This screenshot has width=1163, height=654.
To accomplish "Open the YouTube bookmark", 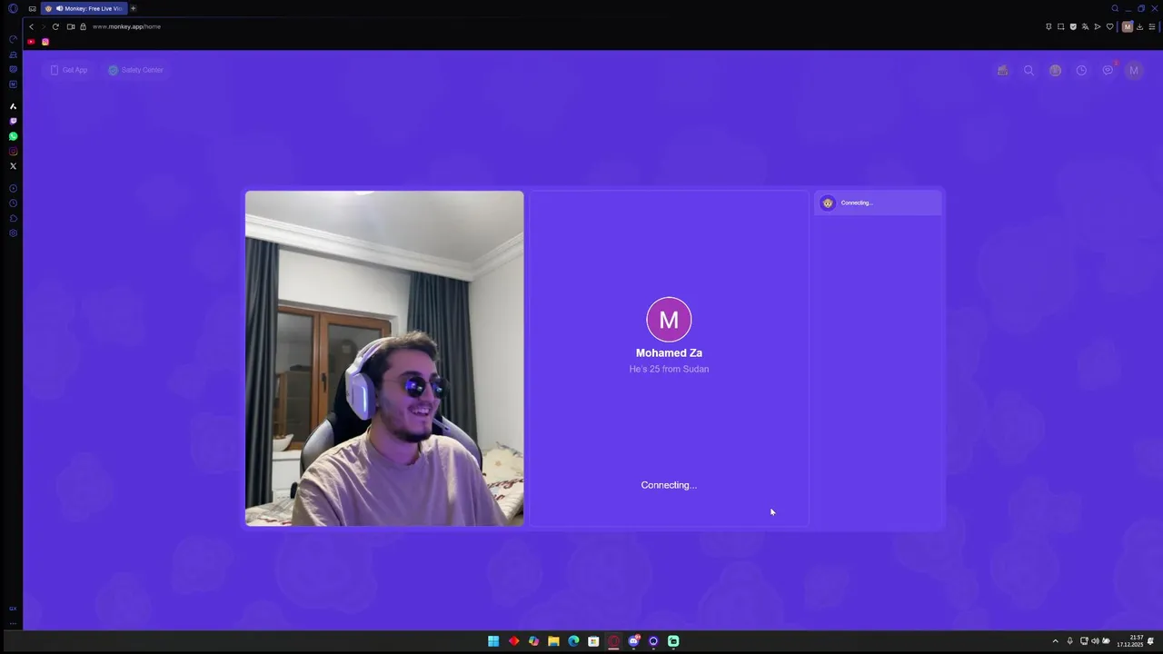I will tap(32, 42).
